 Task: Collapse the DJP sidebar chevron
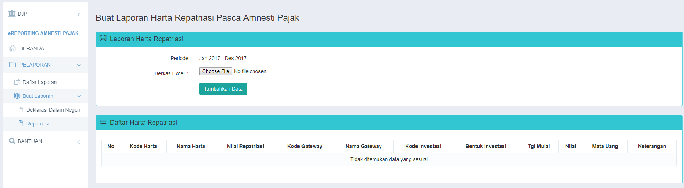click(x=78, y=15)
